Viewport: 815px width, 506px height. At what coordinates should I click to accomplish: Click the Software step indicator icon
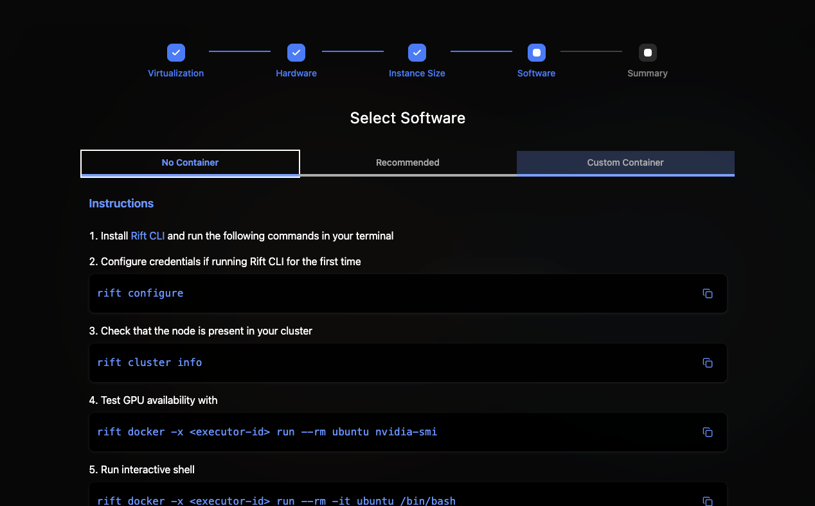[x=536, y=52]
